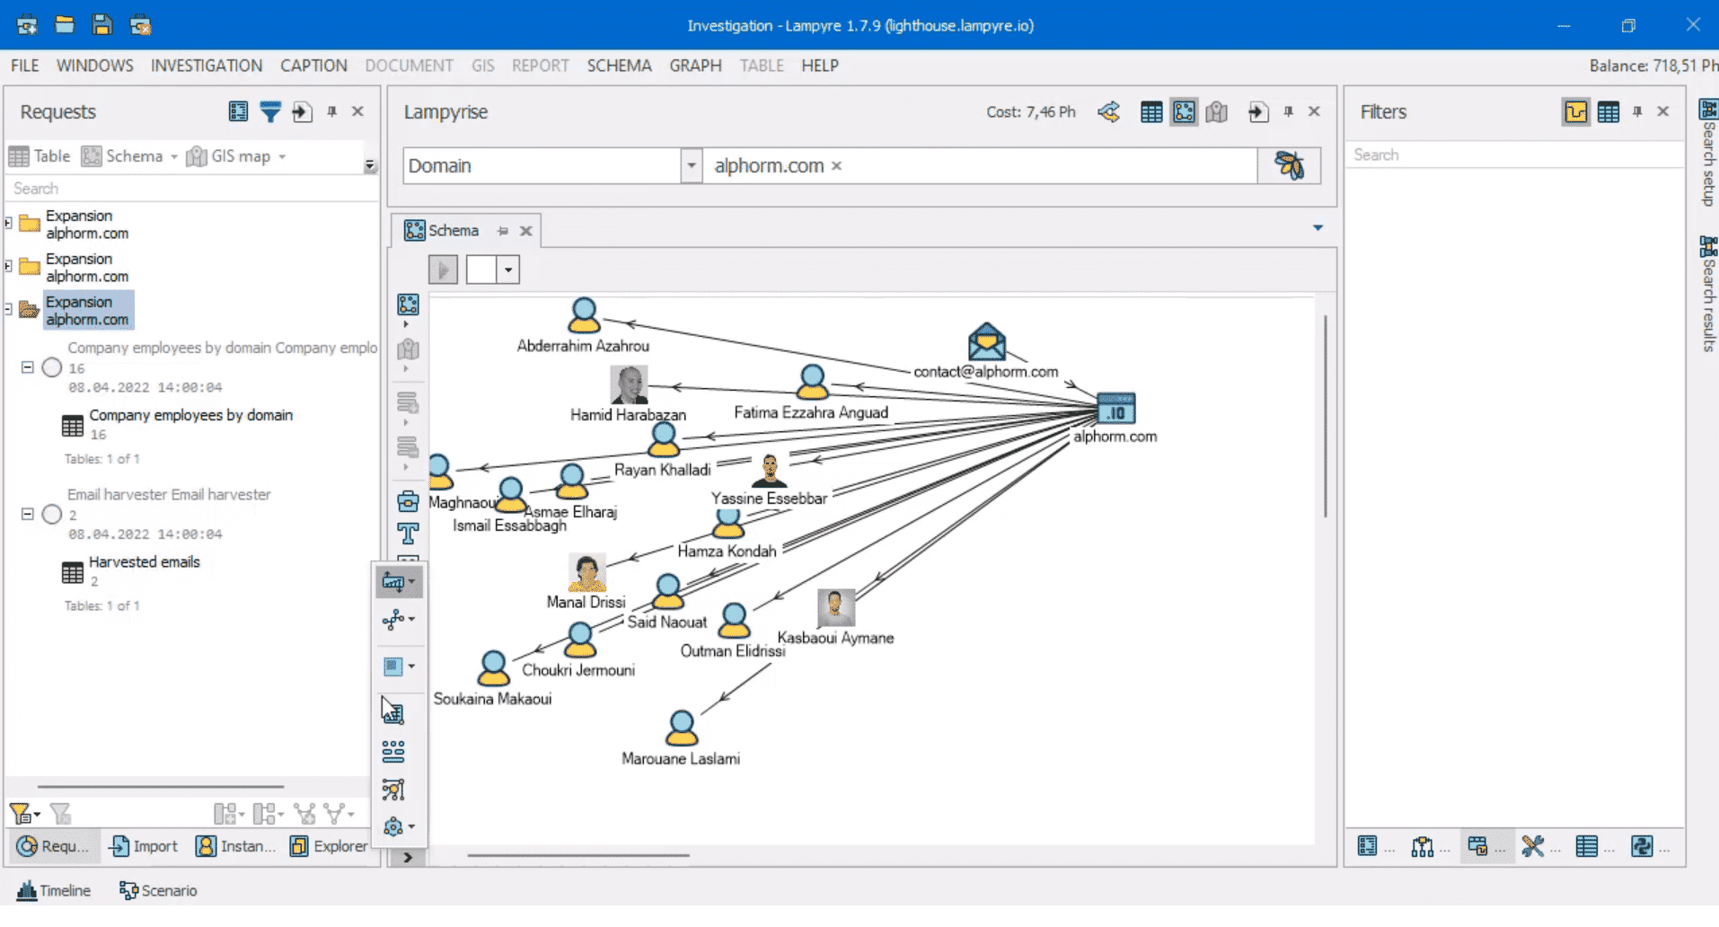Open the FILE menu
The height and width of the screenshot is (927, 1719).
tap(25, 66)
